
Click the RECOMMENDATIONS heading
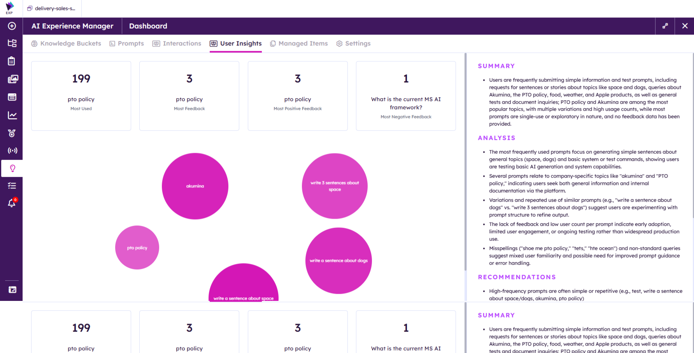tap(517, 277)
